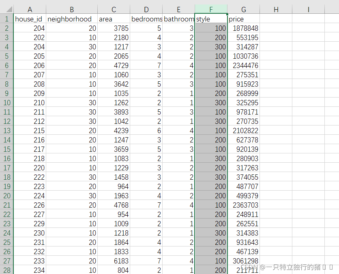Click the 'area' header cell
Image resolution: width=339 pixels, height=274 pixels.
114,19
